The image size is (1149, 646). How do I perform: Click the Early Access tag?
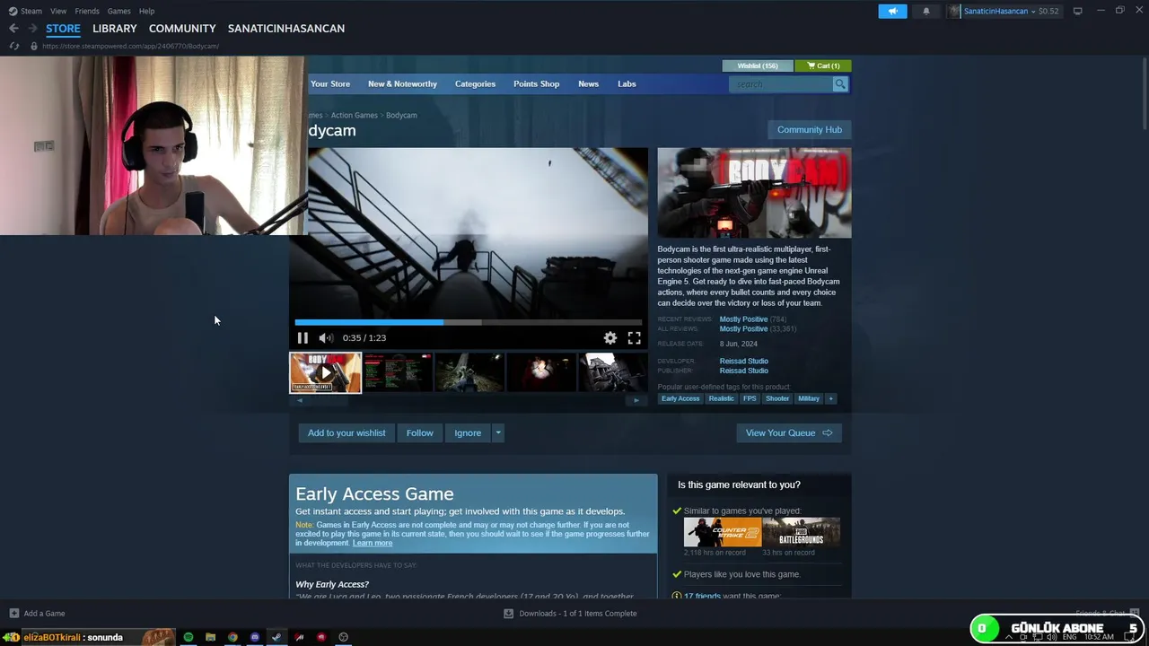pyautogui.click(x=680, y=398)
